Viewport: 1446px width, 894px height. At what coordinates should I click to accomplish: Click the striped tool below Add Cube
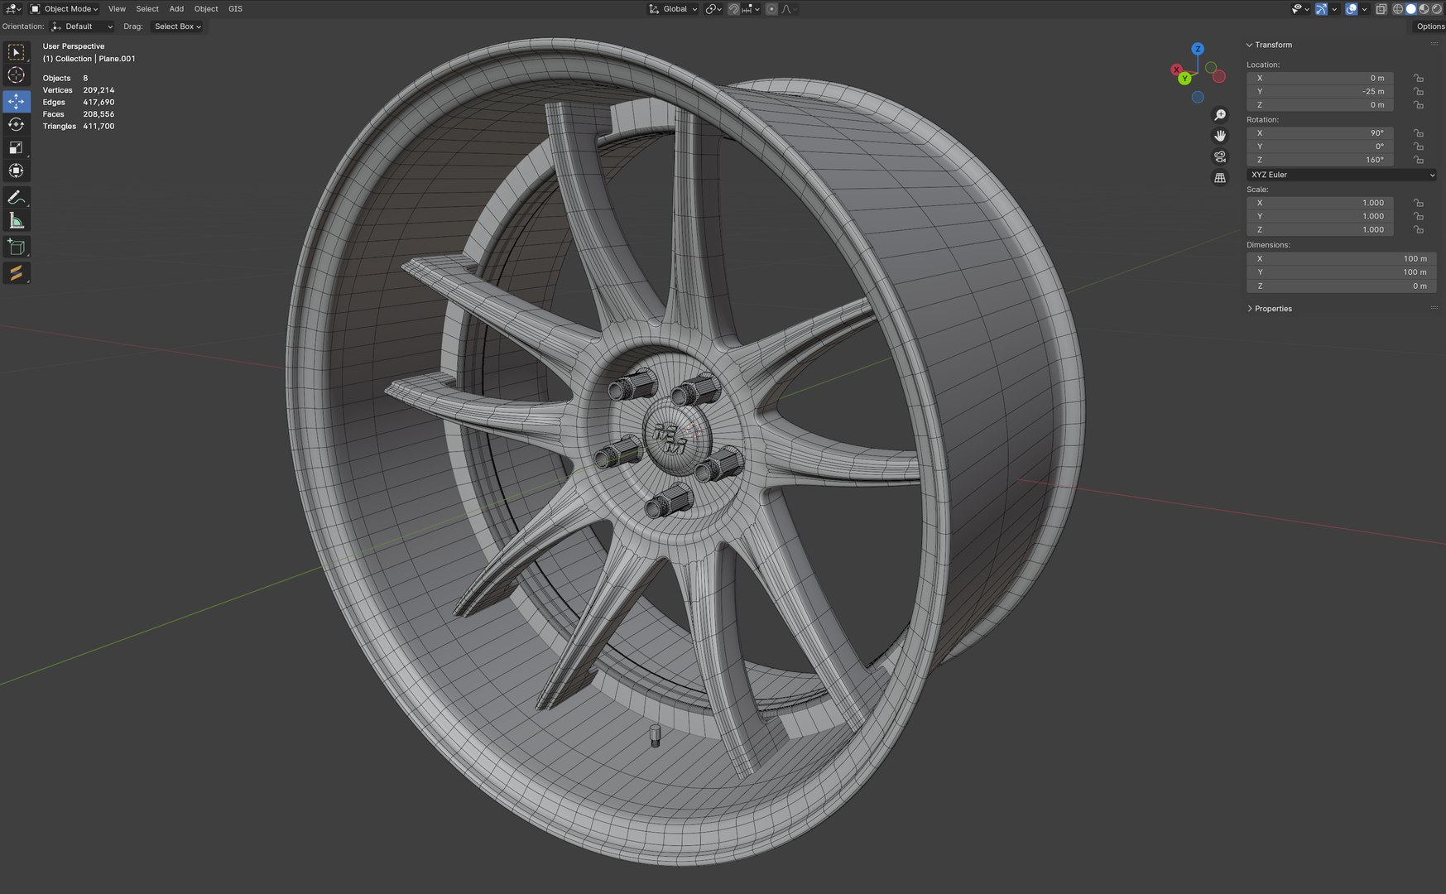tap(16, 272)
